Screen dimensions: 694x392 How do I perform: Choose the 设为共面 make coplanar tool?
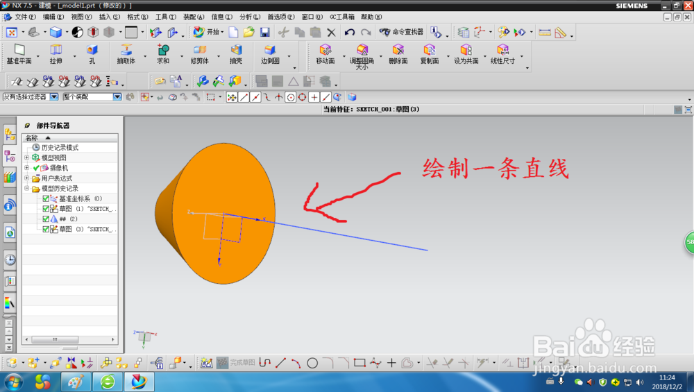pyautogui.click(x=466, y=54)
